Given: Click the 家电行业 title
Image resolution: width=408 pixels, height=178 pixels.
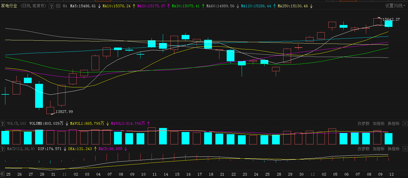Looking at the screenshot, I should [9, 6].
